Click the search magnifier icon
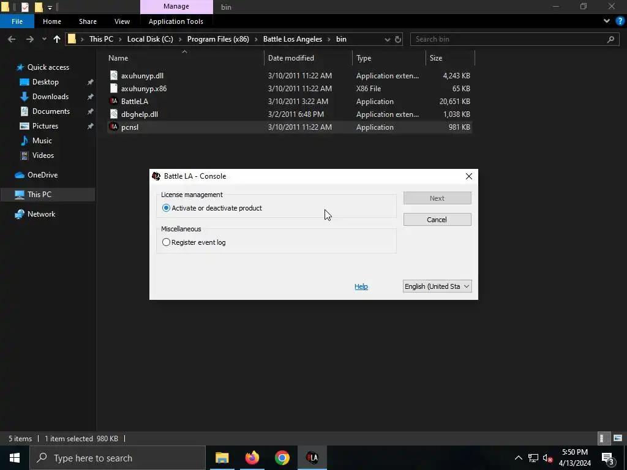The image size is (627, 470). pos(610,39)
